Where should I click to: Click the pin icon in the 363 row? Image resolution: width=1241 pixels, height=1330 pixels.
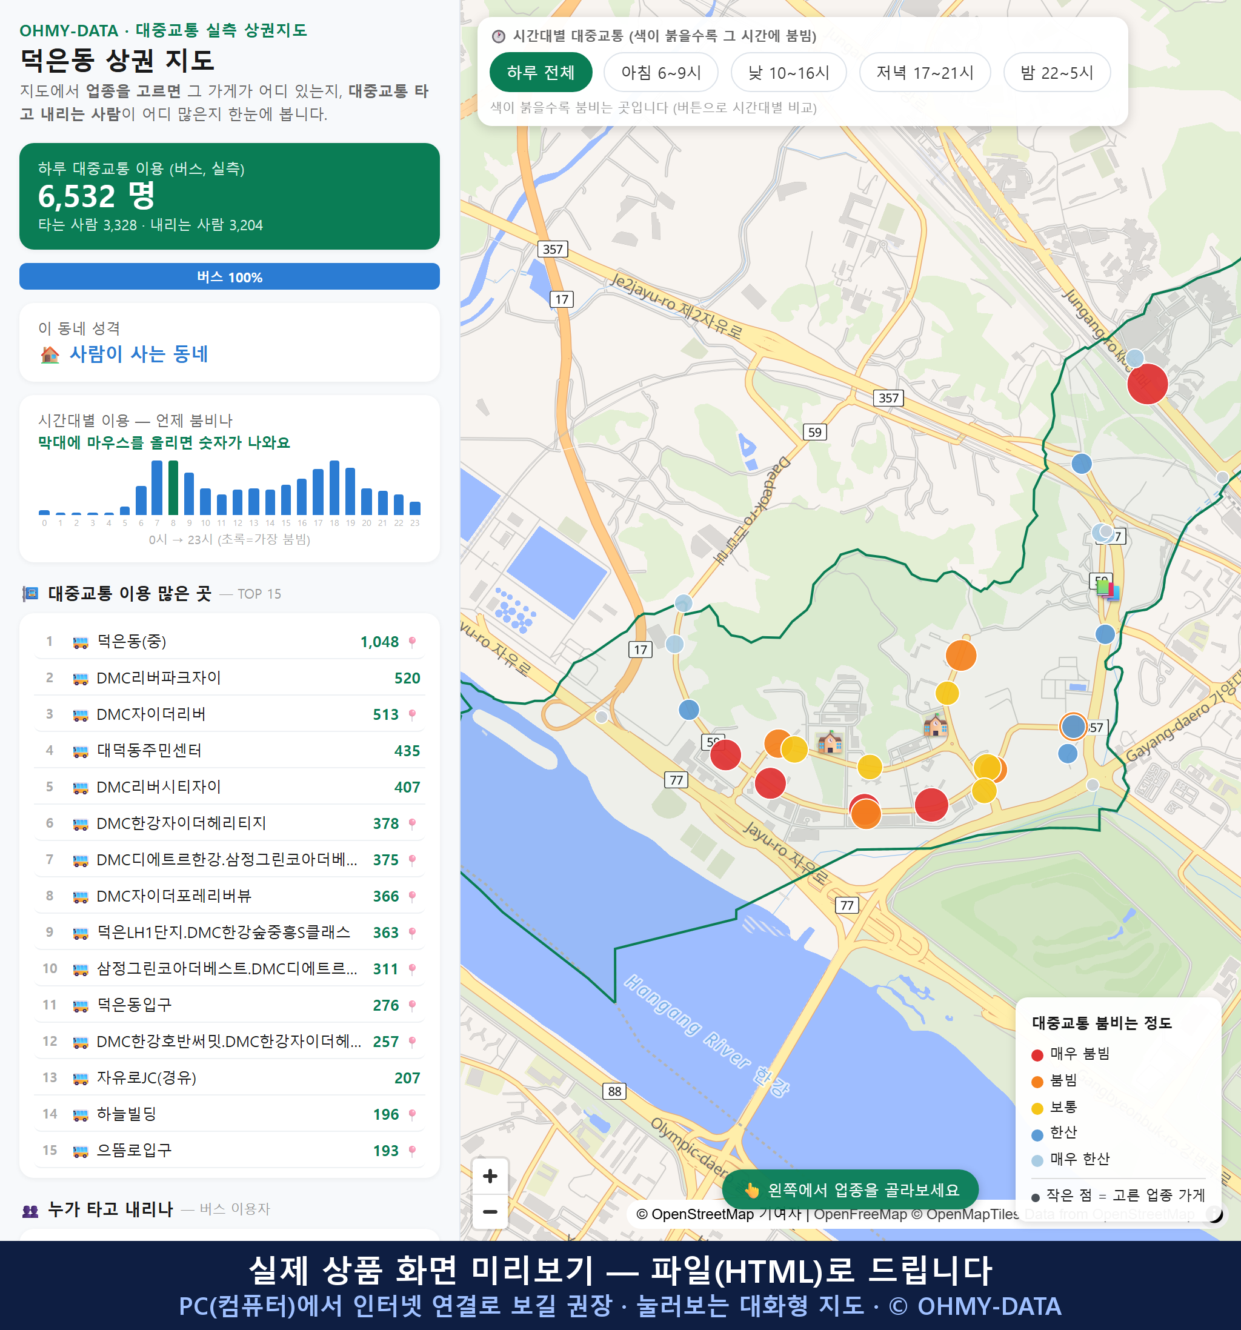point(412,933)
